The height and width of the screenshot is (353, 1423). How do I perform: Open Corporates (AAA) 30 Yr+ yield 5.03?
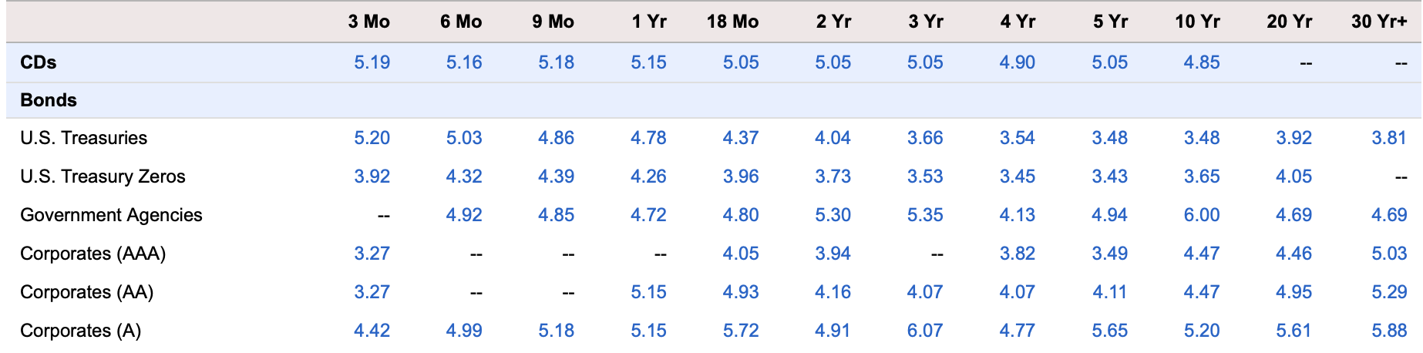pos(1389,254)
